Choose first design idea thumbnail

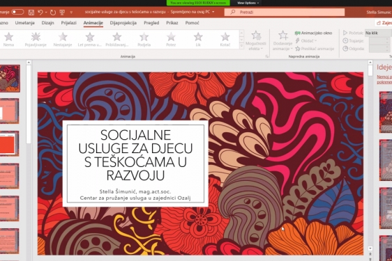tap(386, 112)
